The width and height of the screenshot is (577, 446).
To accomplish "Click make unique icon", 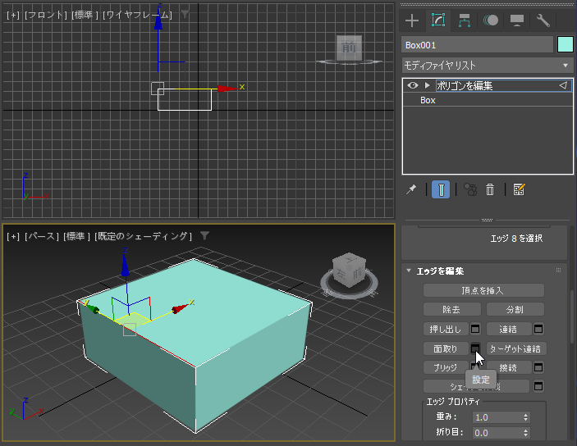I will pos(470,189).
